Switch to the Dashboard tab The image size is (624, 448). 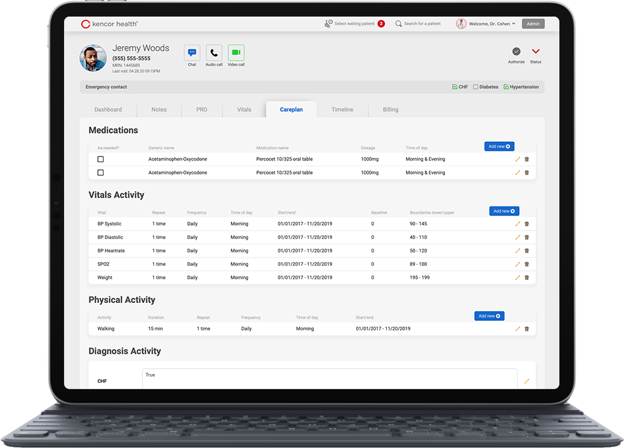tap(108, 109)
